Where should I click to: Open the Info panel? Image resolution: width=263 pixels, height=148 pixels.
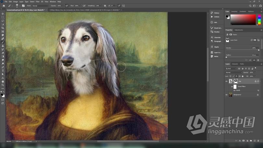coord(214,22)
